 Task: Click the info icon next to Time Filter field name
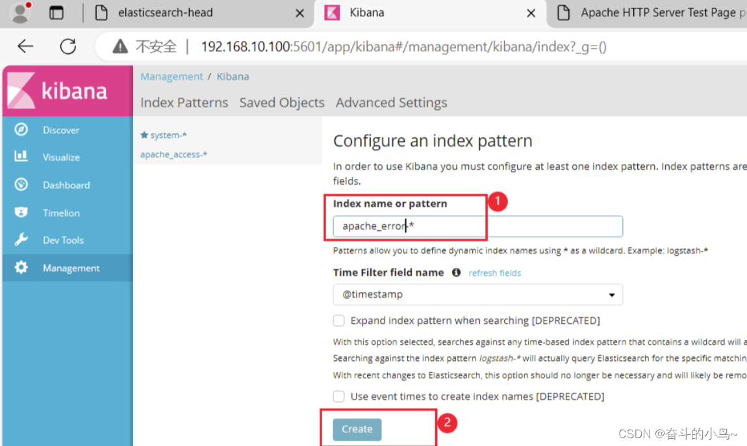456,272
